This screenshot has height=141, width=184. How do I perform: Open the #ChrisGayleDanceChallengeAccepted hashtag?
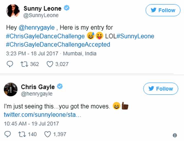coord(58,44)
